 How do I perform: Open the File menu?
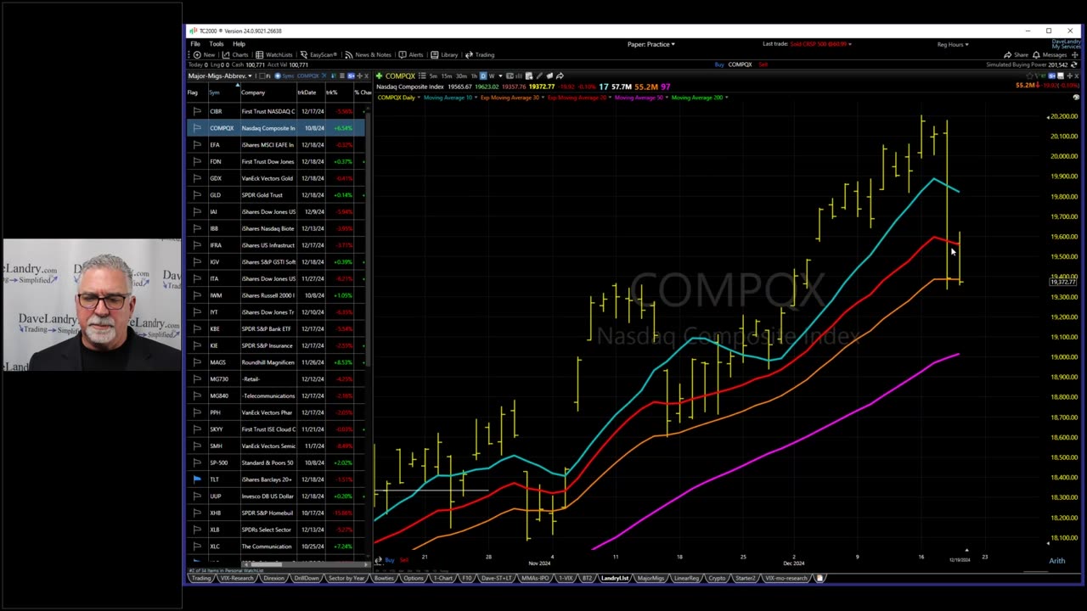coord(195,44)
